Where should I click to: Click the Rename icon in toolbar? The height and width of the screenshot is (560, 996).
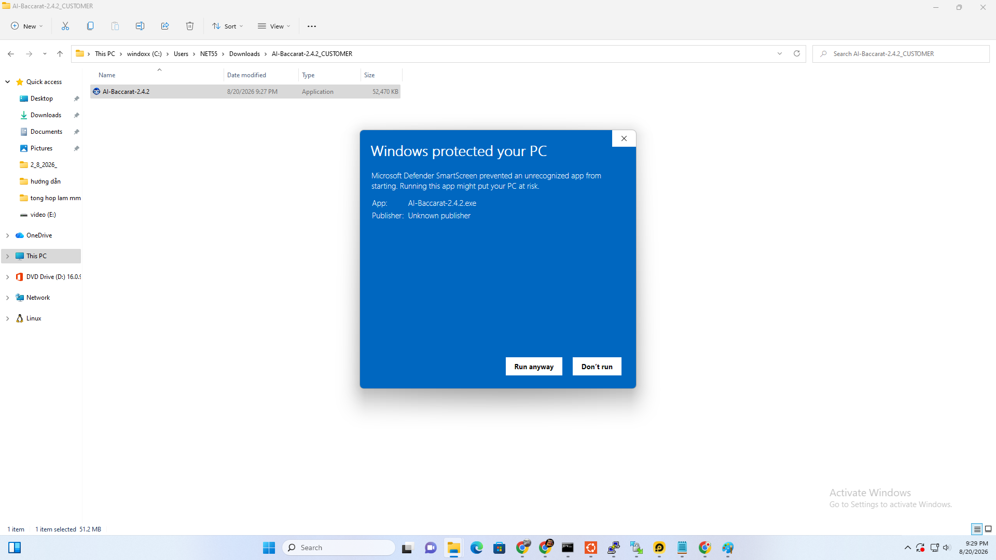(140, 26)
